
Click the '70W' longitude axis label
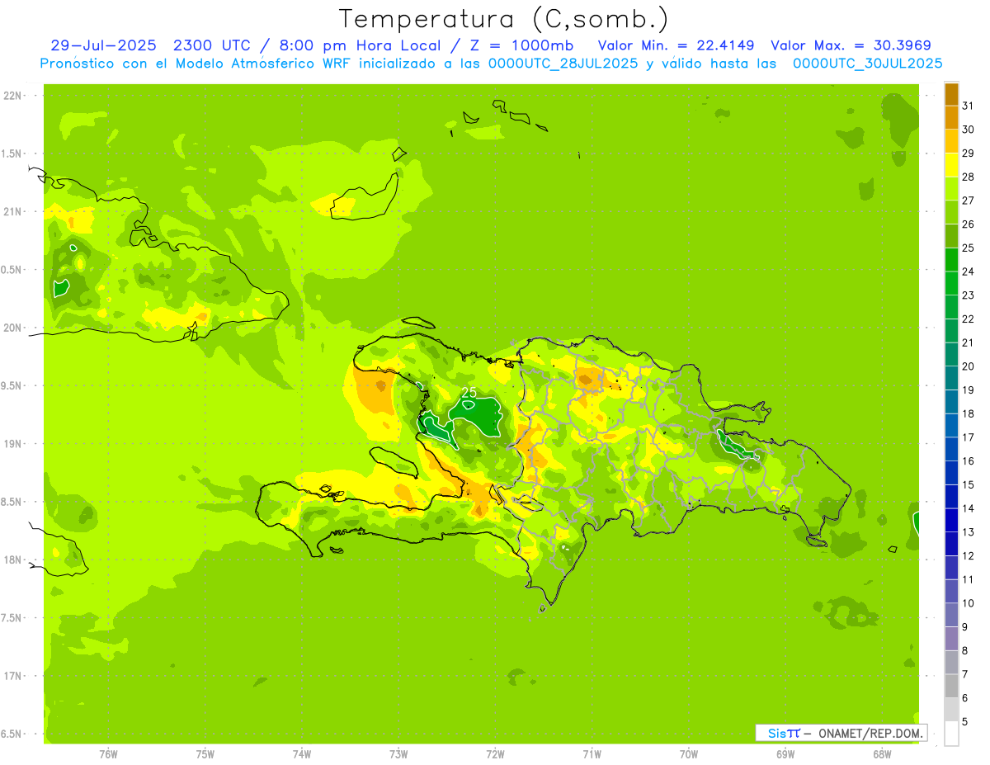pyautogui.click(x=689, y=754)
